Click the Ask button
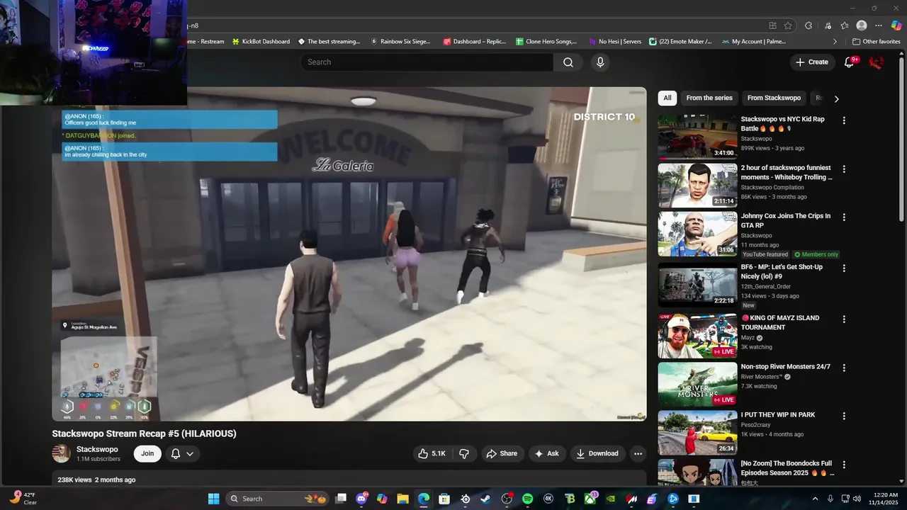907x510 pixels. [x=546, y=453]
